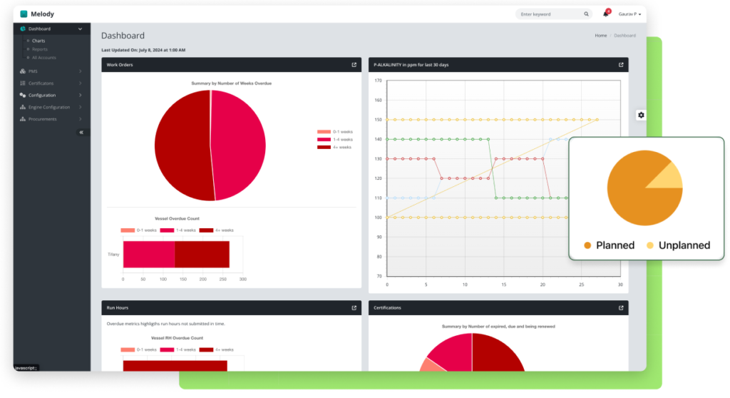Click 'Vessel RH Overdue Count' chart title
Image resolution: width=730 pixels, height=398 pixels.
click(x=177, y=338)
